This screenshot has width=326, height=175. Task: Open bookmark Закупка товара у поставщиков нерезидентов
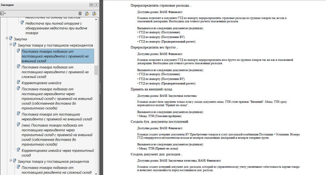(55, 45)
